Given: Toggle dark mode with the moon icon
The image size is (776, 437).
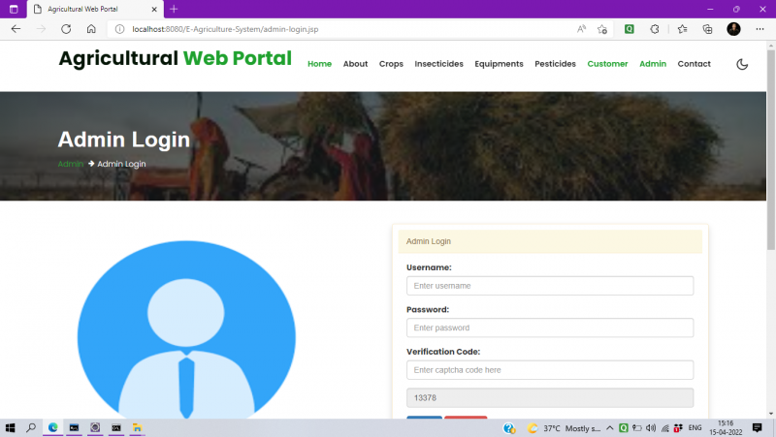Looking at the screenshot, I should pyautogui.click(x=742, y=64).
